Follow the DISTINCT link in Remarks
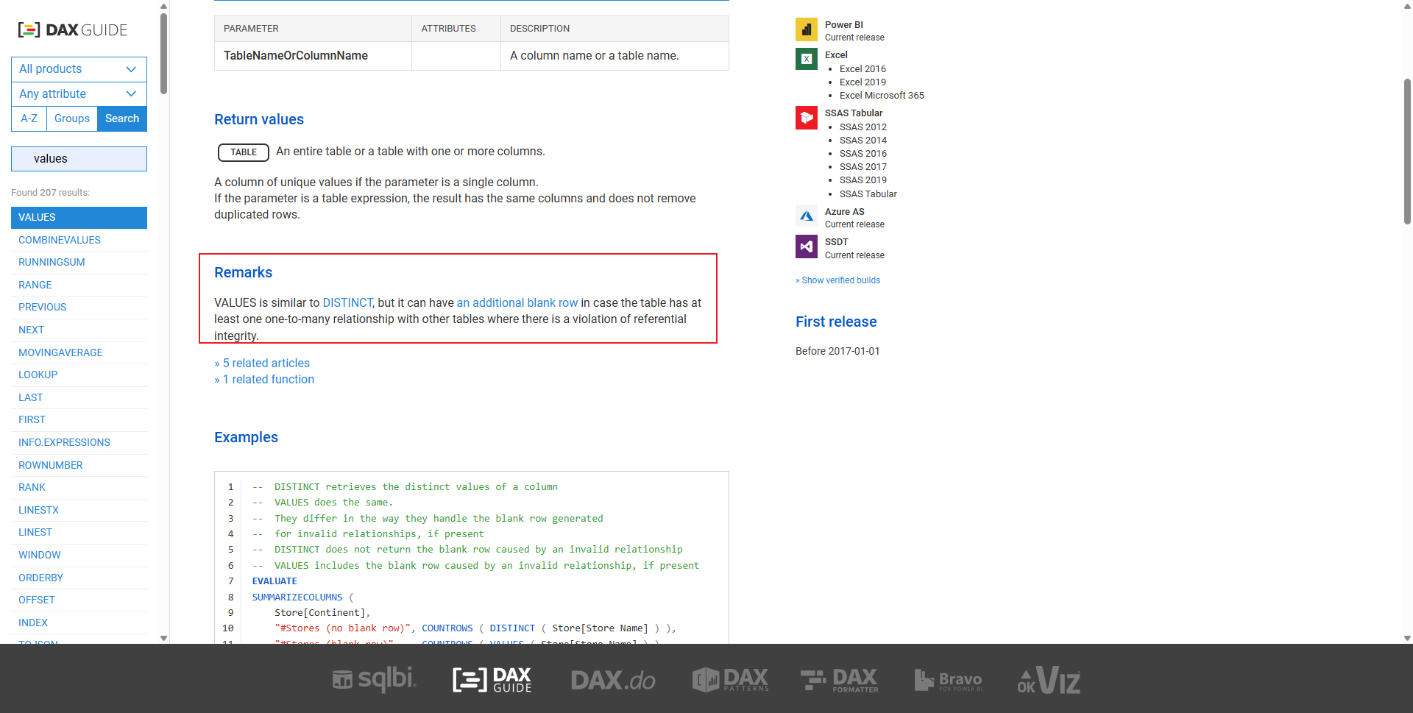 pyautogui.click(x=347, y=303)
